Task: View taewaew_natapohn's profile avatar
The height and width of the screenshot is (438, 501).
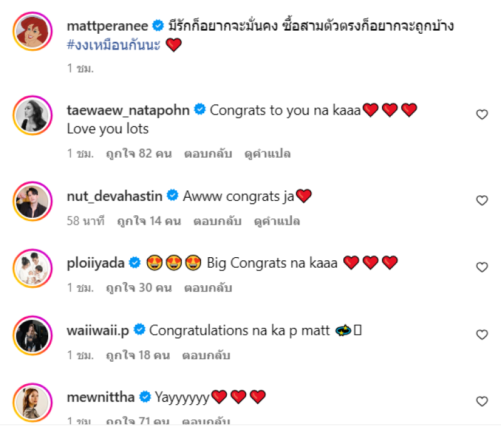Action: click(x=33, y=115)
